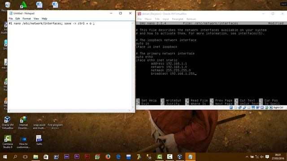This screenshot has width=287, height=161.
Task: Switch to Notepad via taskbar icon
Action: [190, 157]
